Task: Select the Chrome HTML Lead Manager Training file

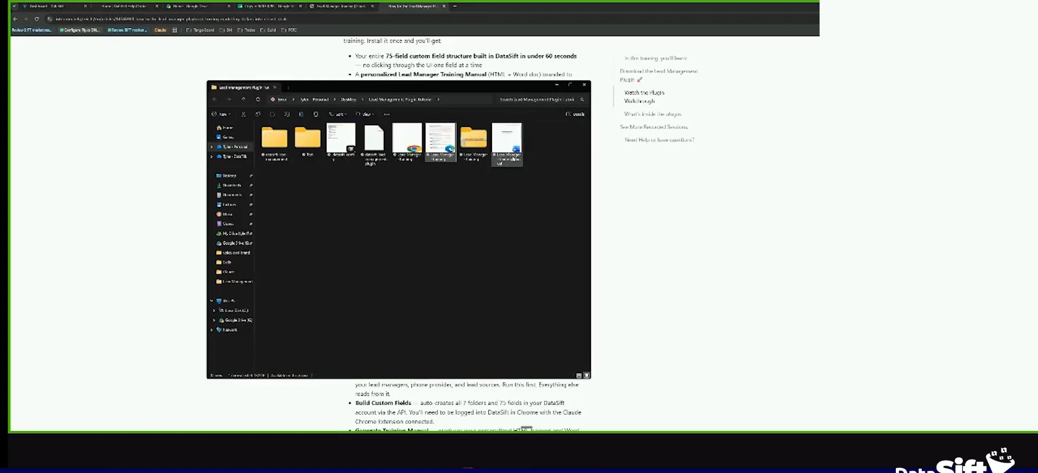Action: click(x=407, y=142)
